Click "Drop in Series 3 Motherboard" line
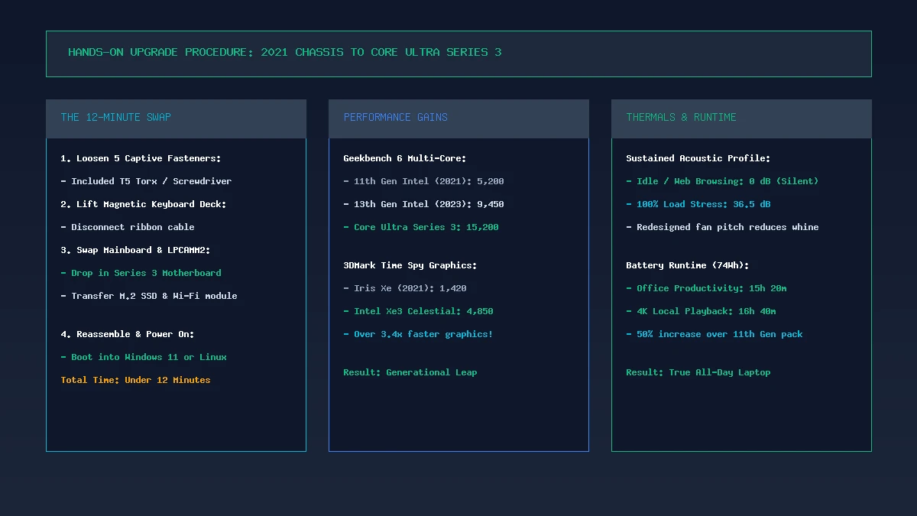 pyautogui.click(x=141, y=273)
